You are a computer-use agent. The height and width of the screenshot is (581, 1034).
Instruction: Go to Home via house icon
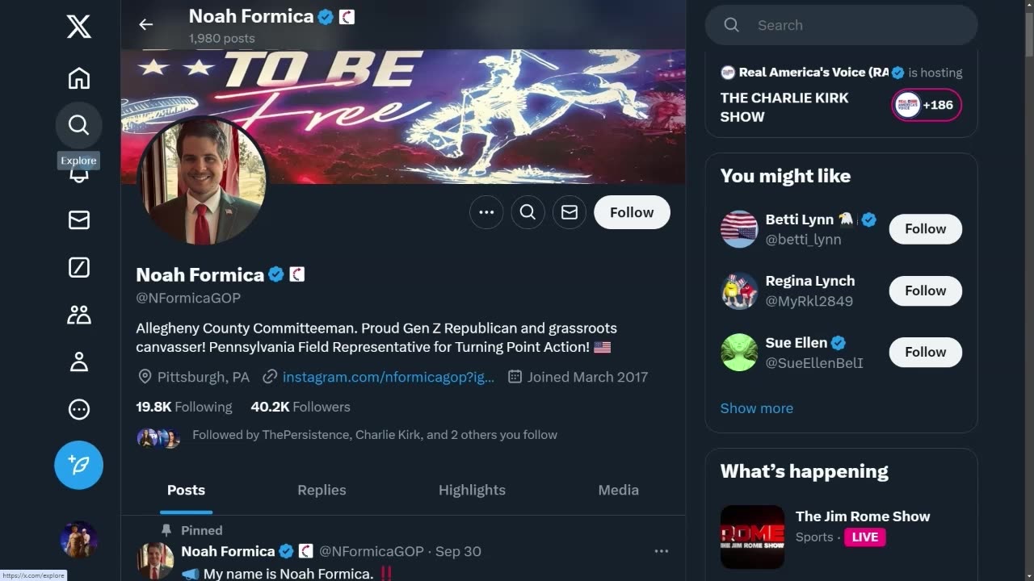(x=78, y=78)
